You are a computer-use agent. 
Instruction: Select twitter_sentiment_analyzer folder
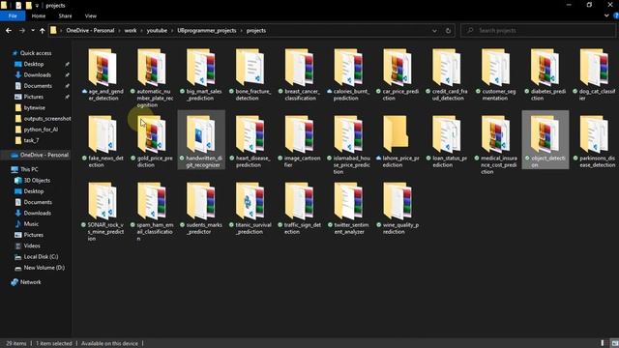tap(349, 209)
